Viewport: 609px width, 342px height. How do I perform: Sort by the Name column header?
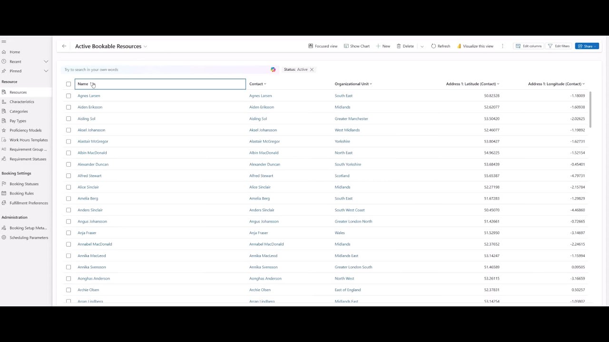point(160,84)
